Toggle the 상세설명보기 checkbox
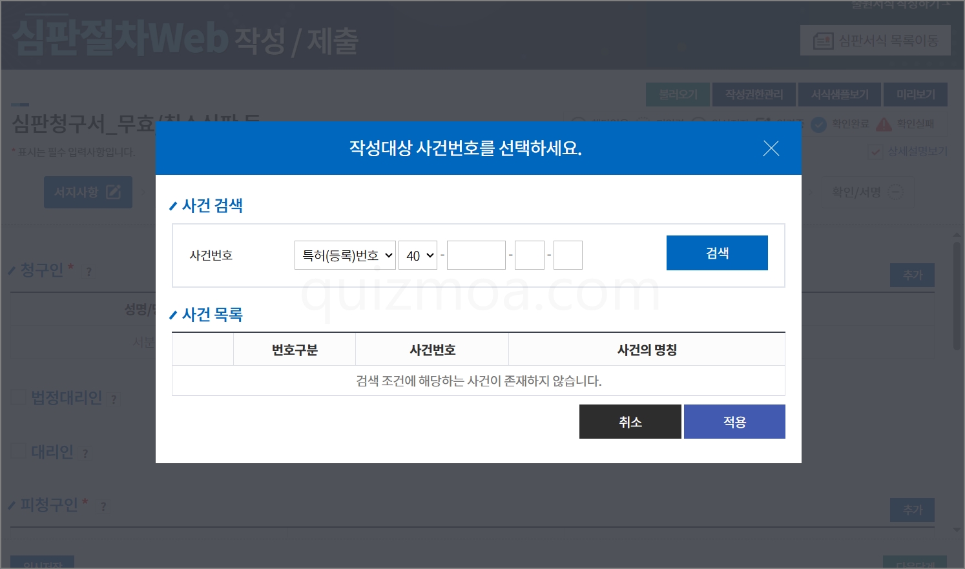Screen dimensions: 965x569 point(876,152)
